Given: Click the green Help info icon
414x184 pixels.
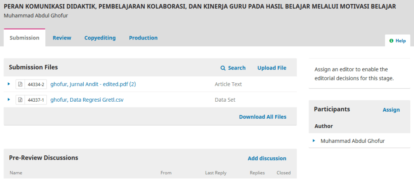Looking at the screenshot, I should coord(391,41).
